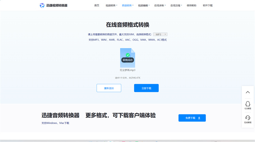Click the 红尘梦雨.mp3 file name

[x=128, y=70]
